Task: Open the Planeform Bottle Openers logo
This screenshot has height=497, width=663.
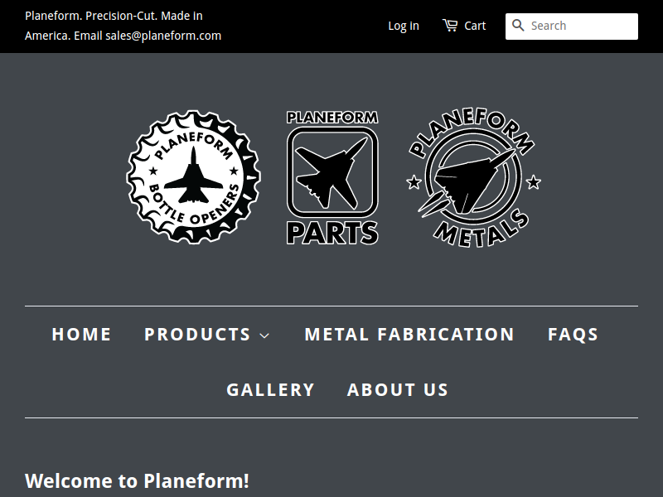Action: pyautogui.click(x=194, y=177)
